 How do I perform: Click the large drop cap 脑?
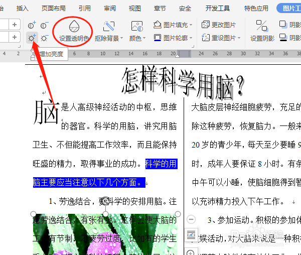point(46,112)
